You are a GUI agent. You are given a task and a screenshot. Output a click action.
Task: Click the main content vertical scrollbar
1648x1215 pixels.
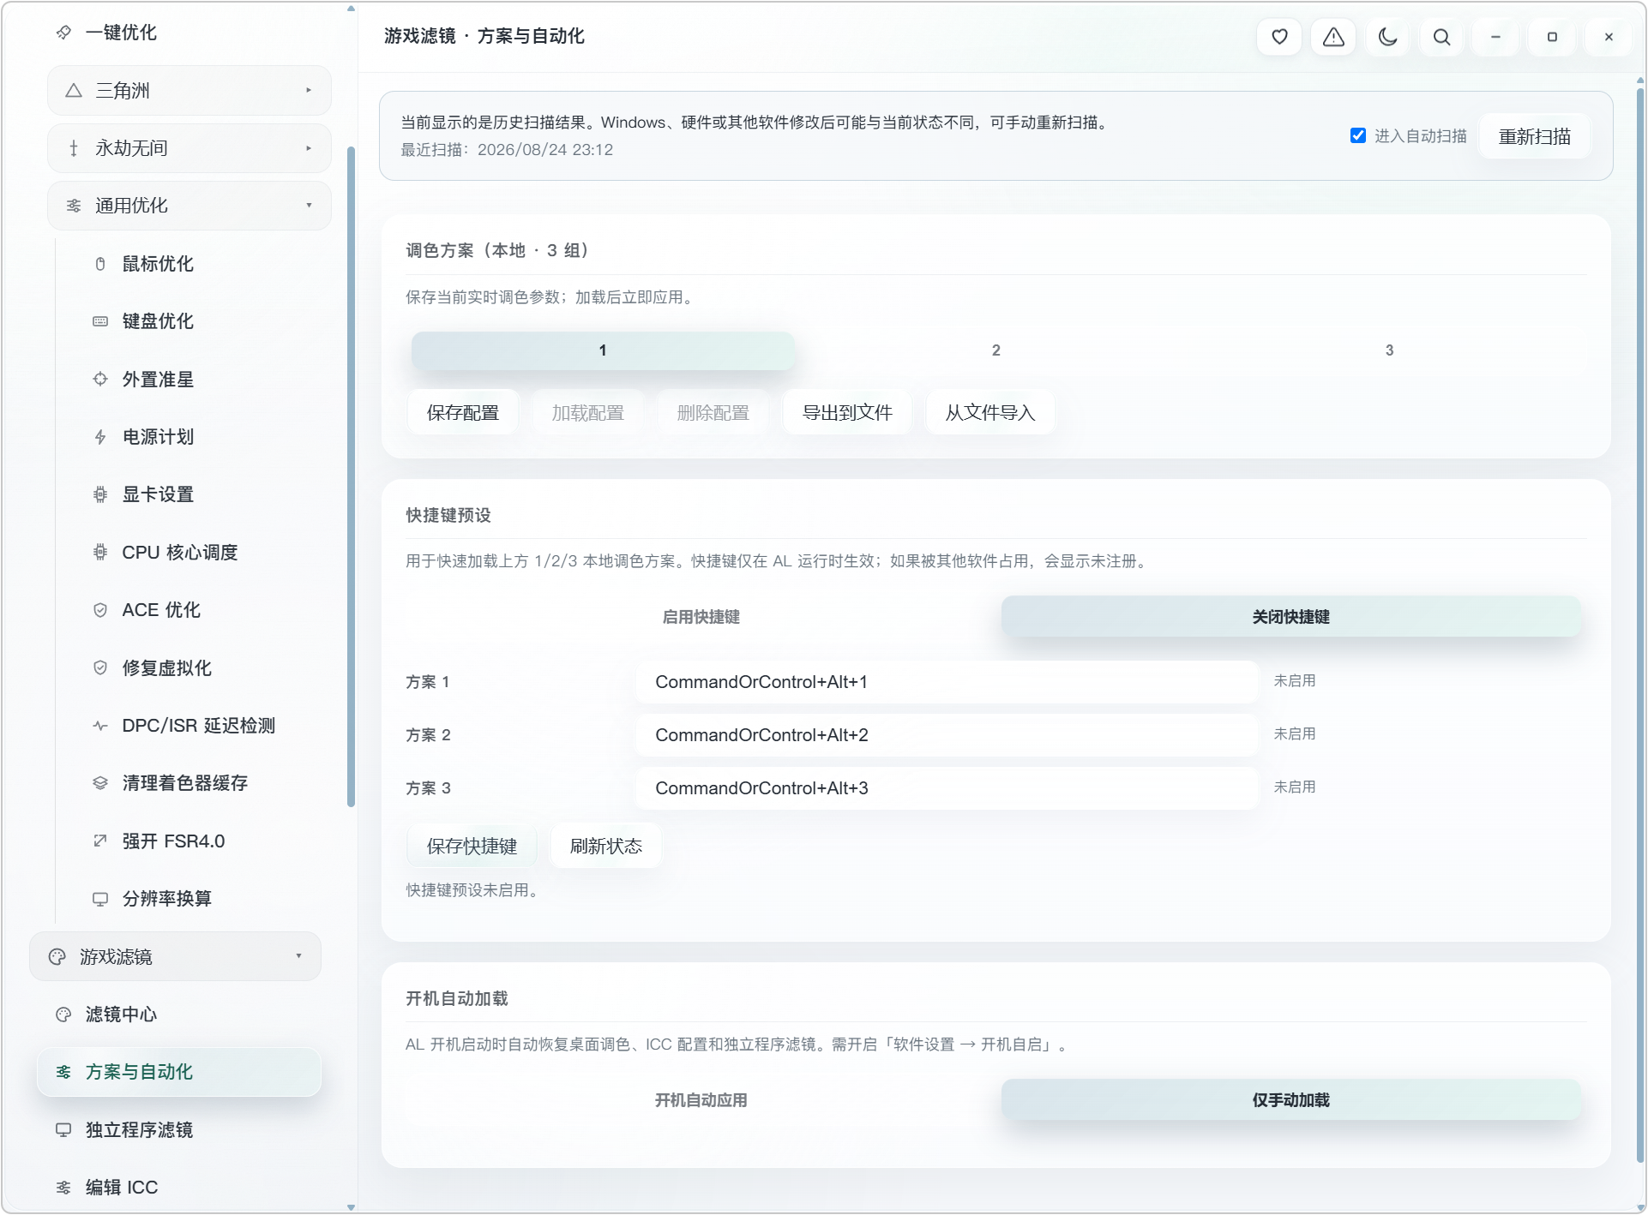[1639, 624]
